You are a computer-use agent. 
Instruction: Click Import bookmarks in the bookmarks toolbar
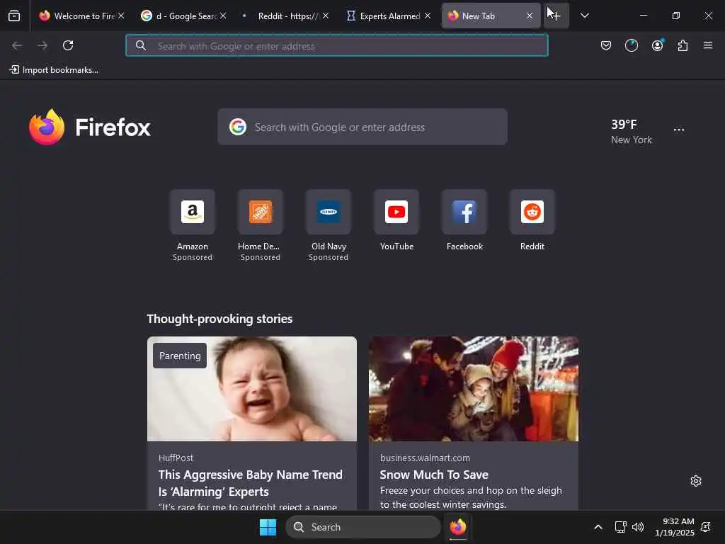coord(54,70)
